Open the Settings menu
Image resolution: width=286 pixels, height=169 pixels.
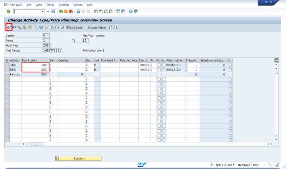(x=64, y=5)
